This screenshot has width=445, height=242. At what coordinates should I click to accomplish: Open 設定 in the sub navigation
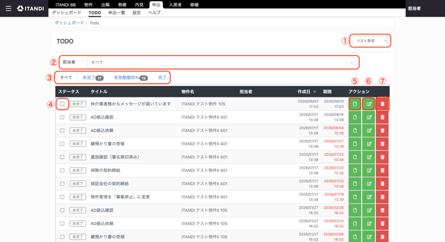tap(137, 13)
